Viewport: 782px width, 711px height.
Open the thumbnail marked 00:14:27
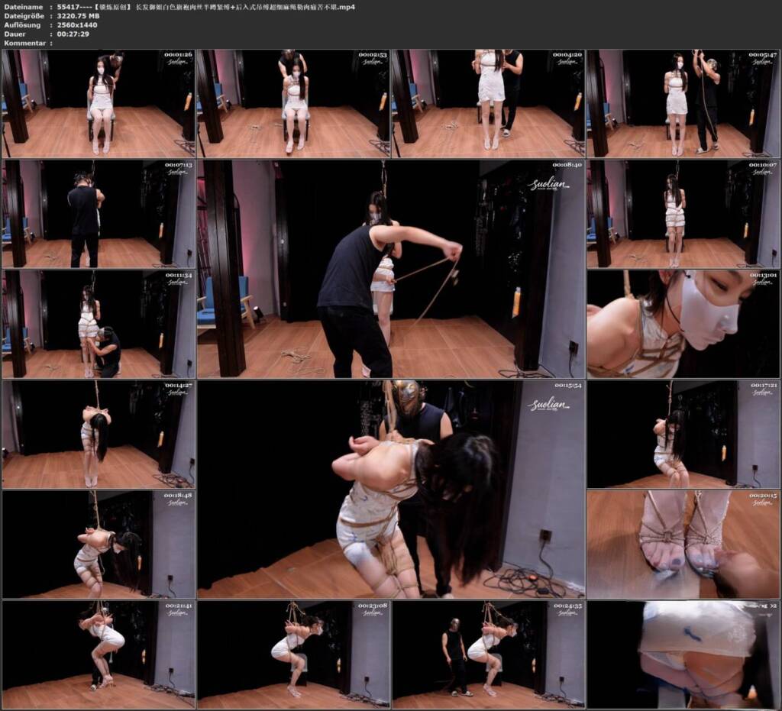coord(99,435)
